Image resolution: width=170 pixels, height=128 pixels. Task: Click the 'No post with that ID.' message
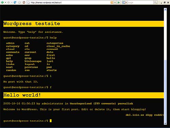(x=21, y=82)
